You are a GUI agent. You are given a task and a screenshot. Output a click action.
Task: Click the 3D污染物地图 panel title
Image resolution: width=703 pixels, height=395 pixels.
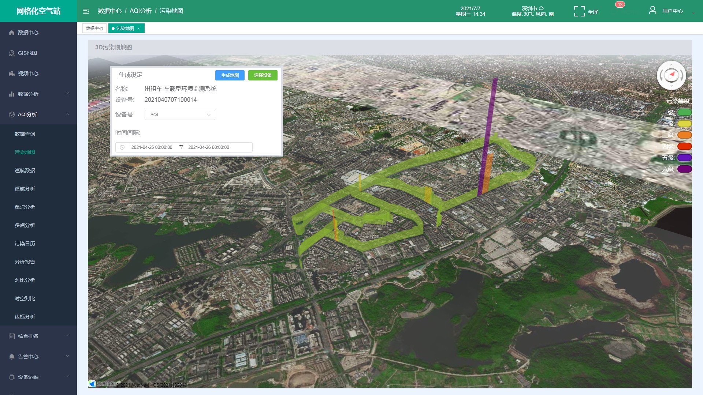tap(114, 48)
